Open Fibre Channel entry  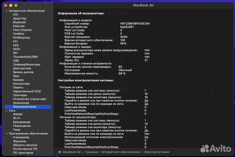pyautogui.click(x=22, y=30)
